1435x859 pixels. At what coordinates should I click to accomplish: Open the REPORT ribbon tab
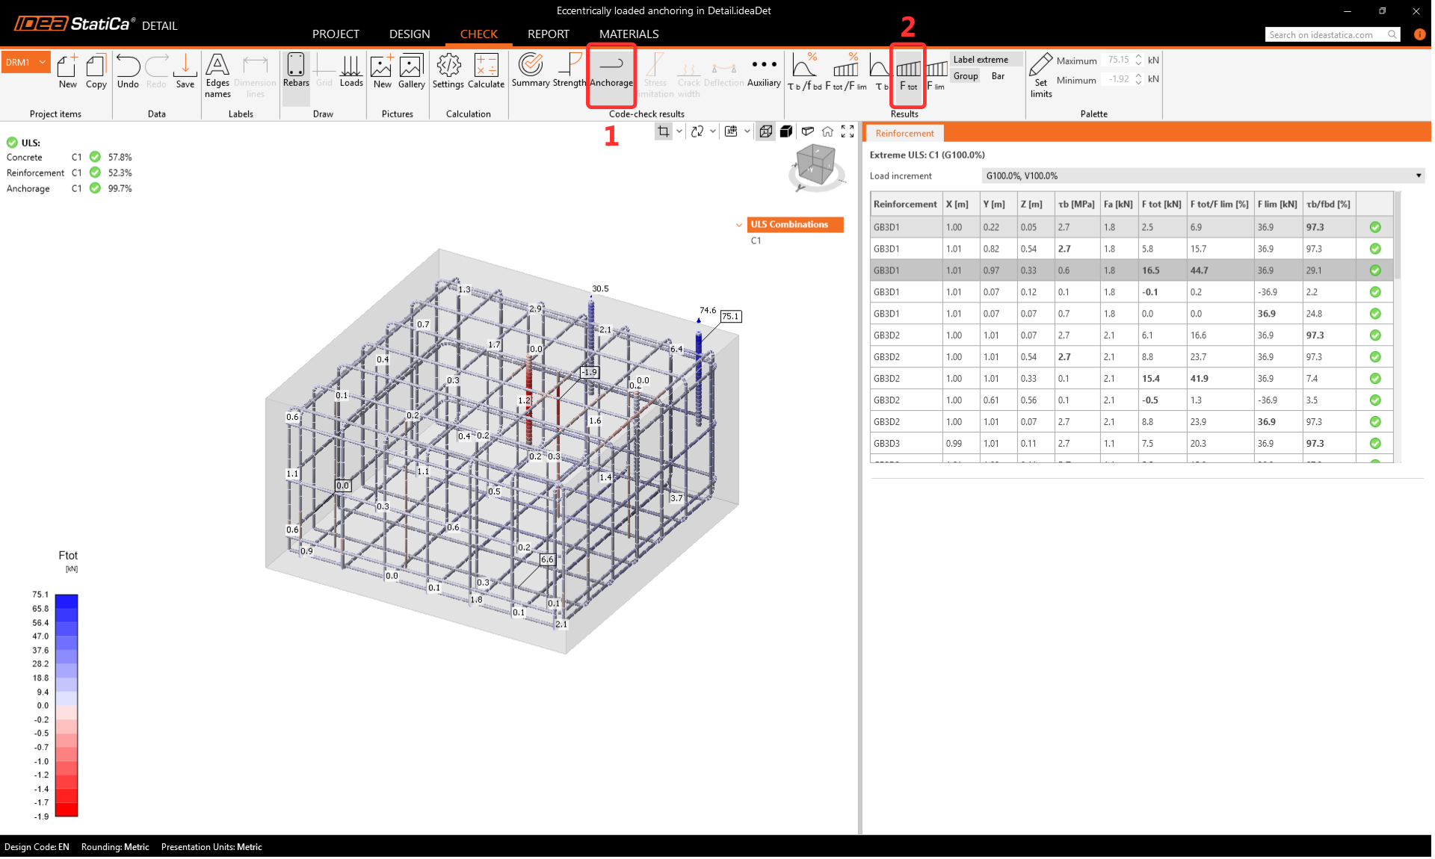pyautogui.click(x=548, y=34)
